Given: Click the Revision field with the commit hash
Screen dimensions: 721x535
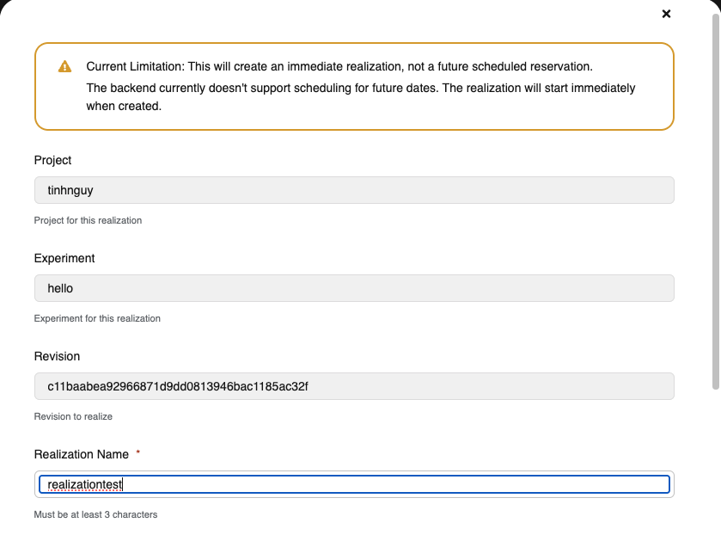Looking at the screenshot, I should [354, 386].
